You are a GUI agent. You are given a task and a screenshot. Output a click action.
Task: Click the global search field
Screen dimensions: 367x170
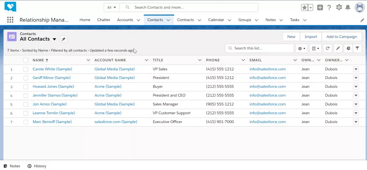pyautogui.click(x=189, y=7)
